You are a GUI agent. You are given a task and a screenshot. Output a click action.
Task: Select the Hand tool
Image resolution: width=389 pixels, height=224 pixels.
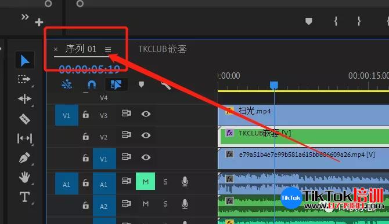tap(24, 177)
